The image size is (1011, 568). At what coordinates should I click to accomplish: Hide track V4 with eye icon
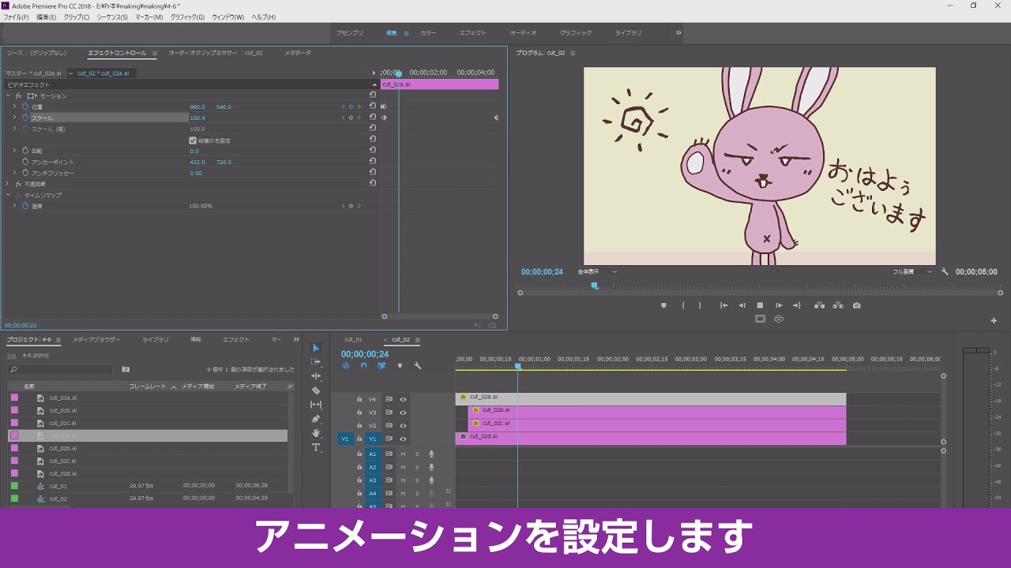coord(403,399)
